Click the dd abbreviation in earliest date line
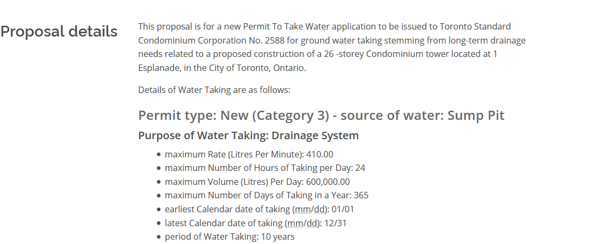 (319, 209)
